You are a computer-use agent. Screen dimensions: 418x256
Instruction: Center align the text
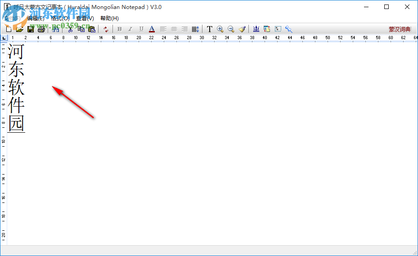[174, 29]
